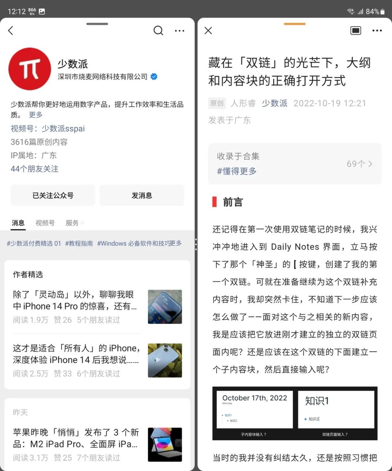Toggle the 已关注公众号 follow button
Image resolution: width=392 pixels, height=471 pixels.
53,195
